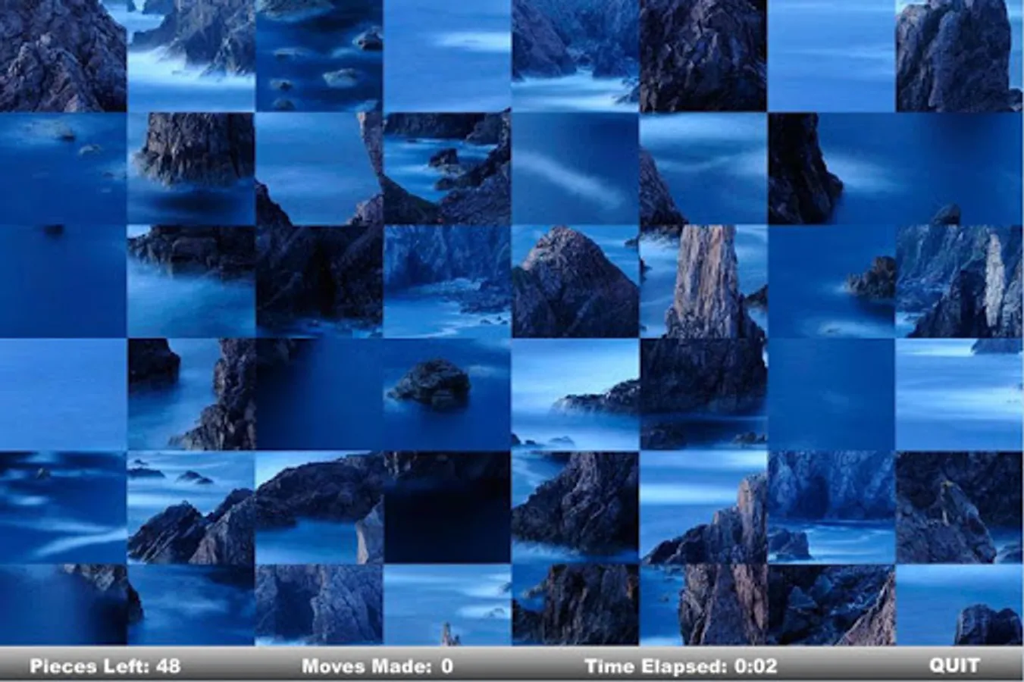Click the Moves Made counter
This screenshot has height=682, width=1024.
pyautogui.click(x=377, y=665)
